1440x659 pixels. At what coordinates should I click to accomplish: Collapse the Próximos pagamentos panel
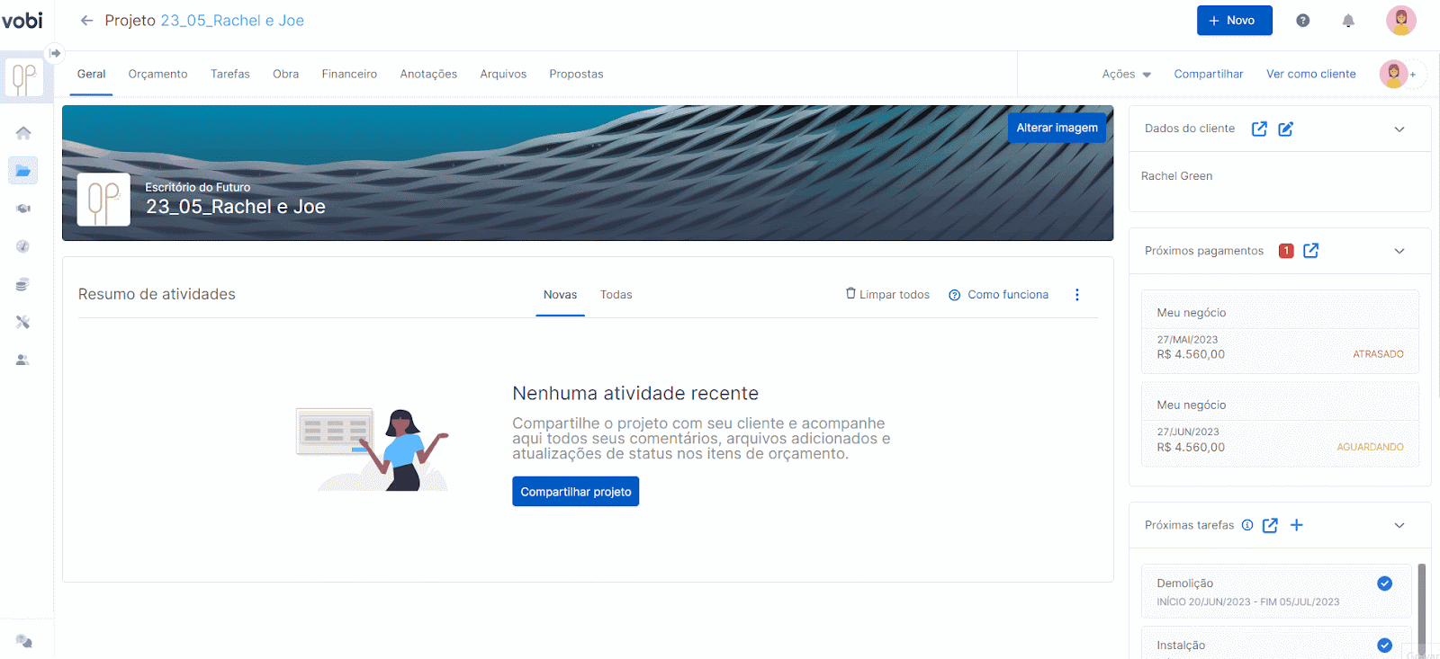point(1399,251)
